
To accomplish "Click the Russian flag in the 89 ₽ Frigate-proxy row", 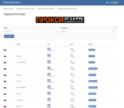I will point(5,88).
